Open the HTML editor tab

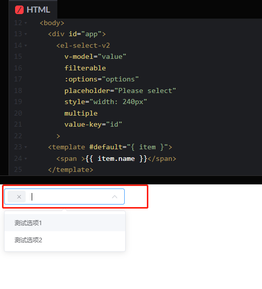[33, 10]
